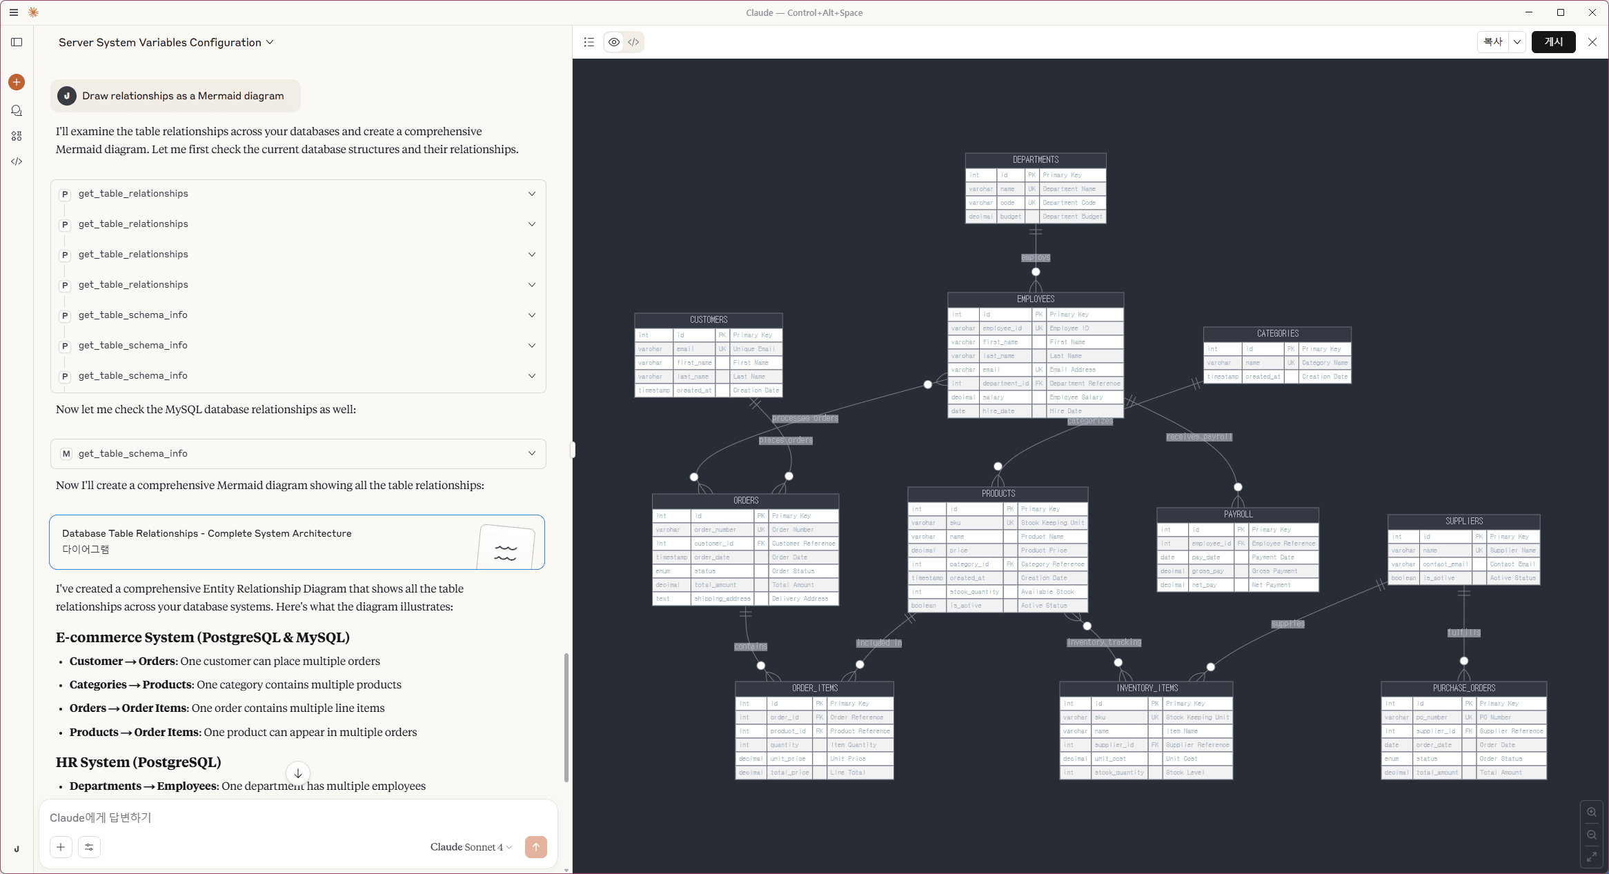Open the chats list icon in sidebar
The width and height of the screenshot is (1609, 874).
pyautogui.click(x=17, y=110)
